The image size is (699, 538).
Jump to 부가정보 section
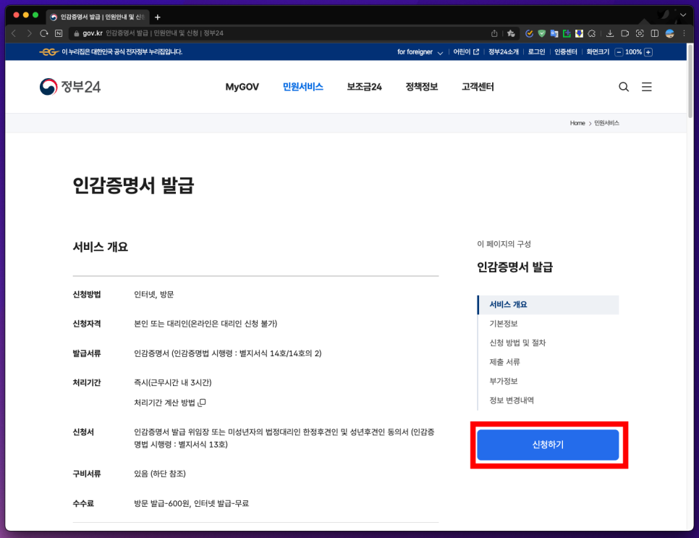pos(504,382)
